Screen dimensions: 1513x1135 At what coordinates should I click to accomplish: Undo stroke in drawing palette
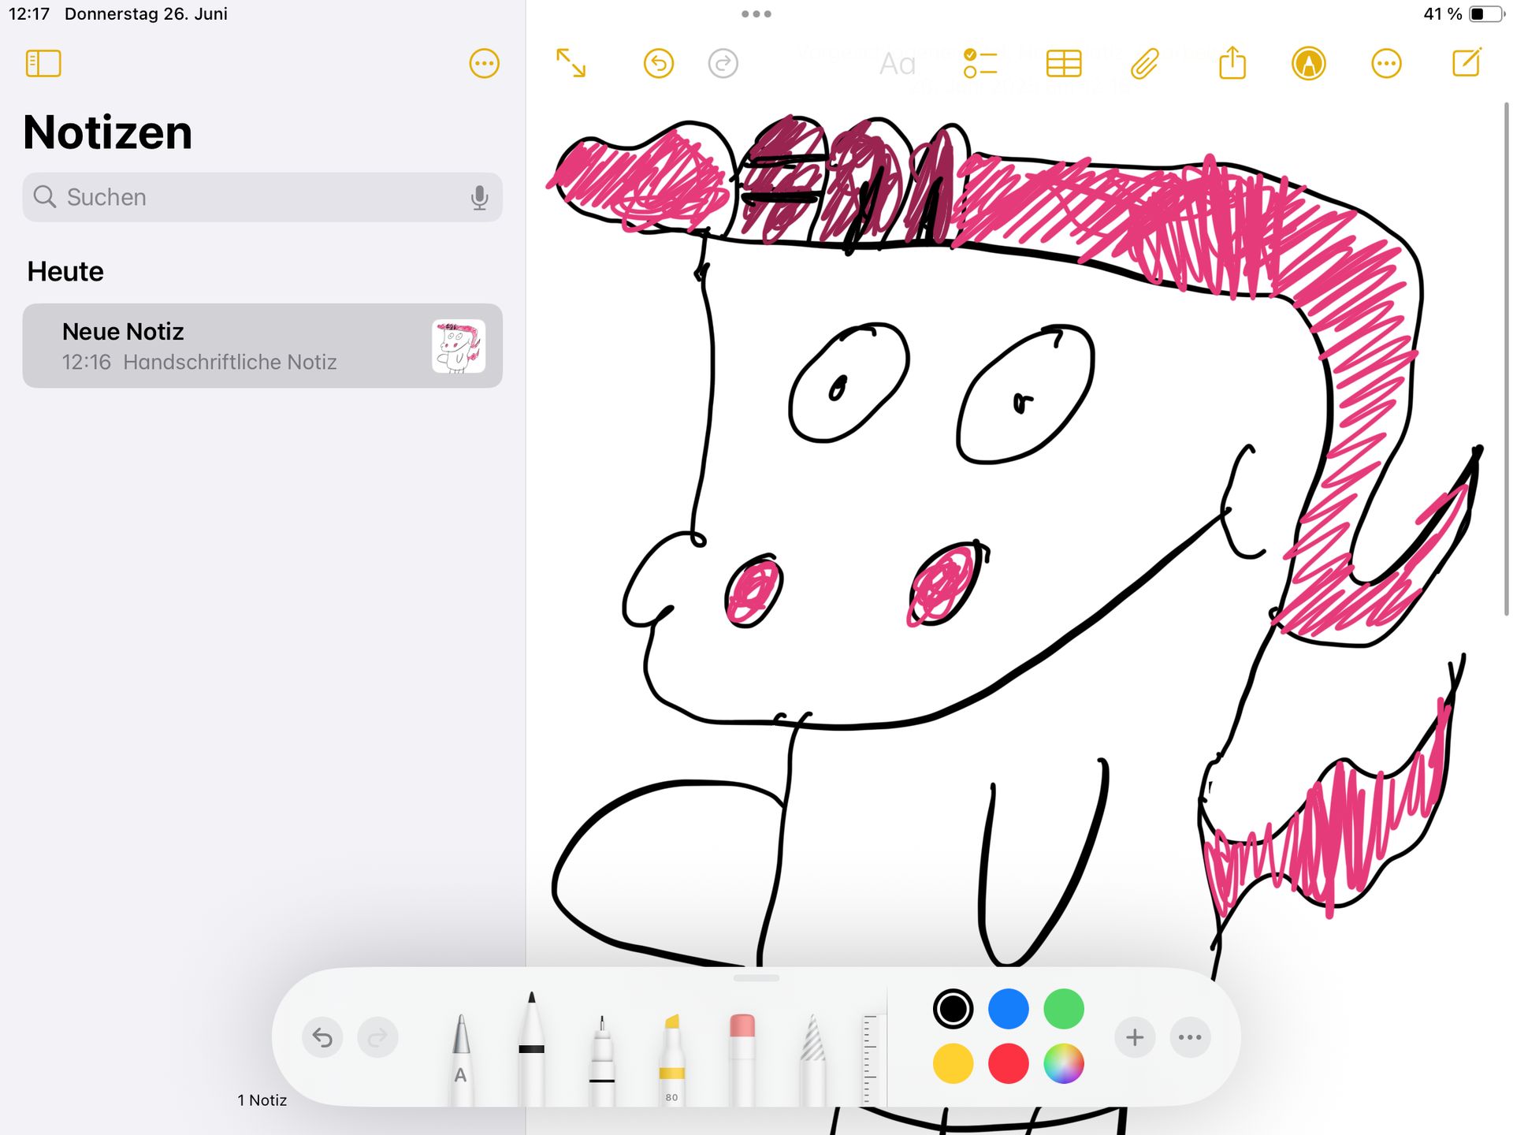point(322,1037)
